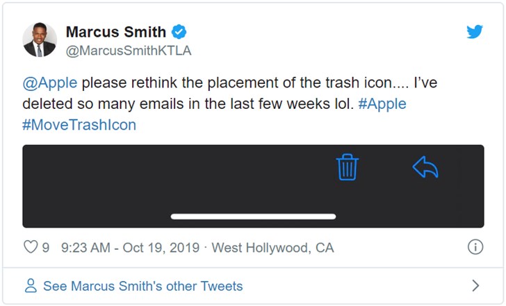Click the like count number 9
506x306 pixels.
point(46,248)
